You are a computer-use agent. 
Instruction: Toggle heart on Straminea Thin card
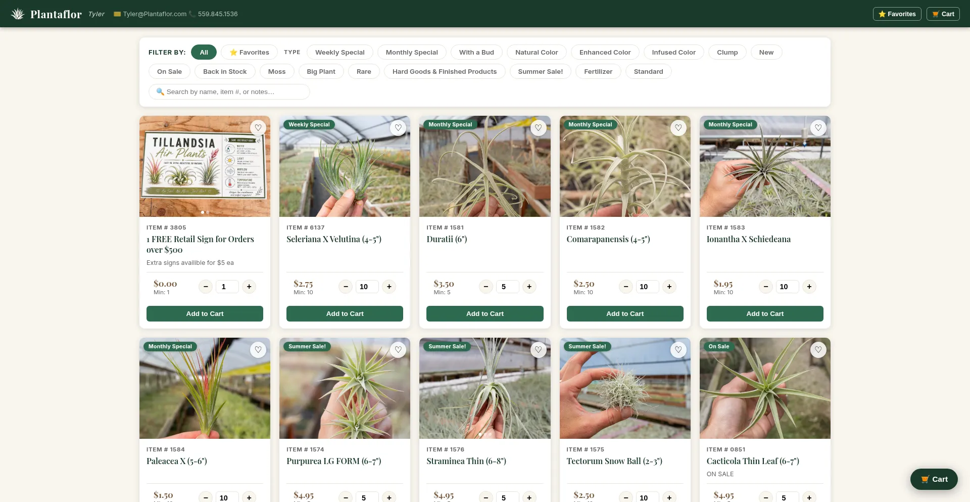click(538, 350)
